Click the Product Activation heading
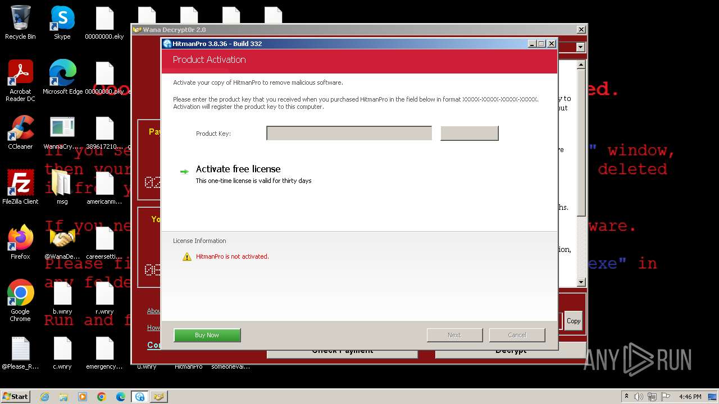This screenshot has height=404, width=719. coord(209,59)
